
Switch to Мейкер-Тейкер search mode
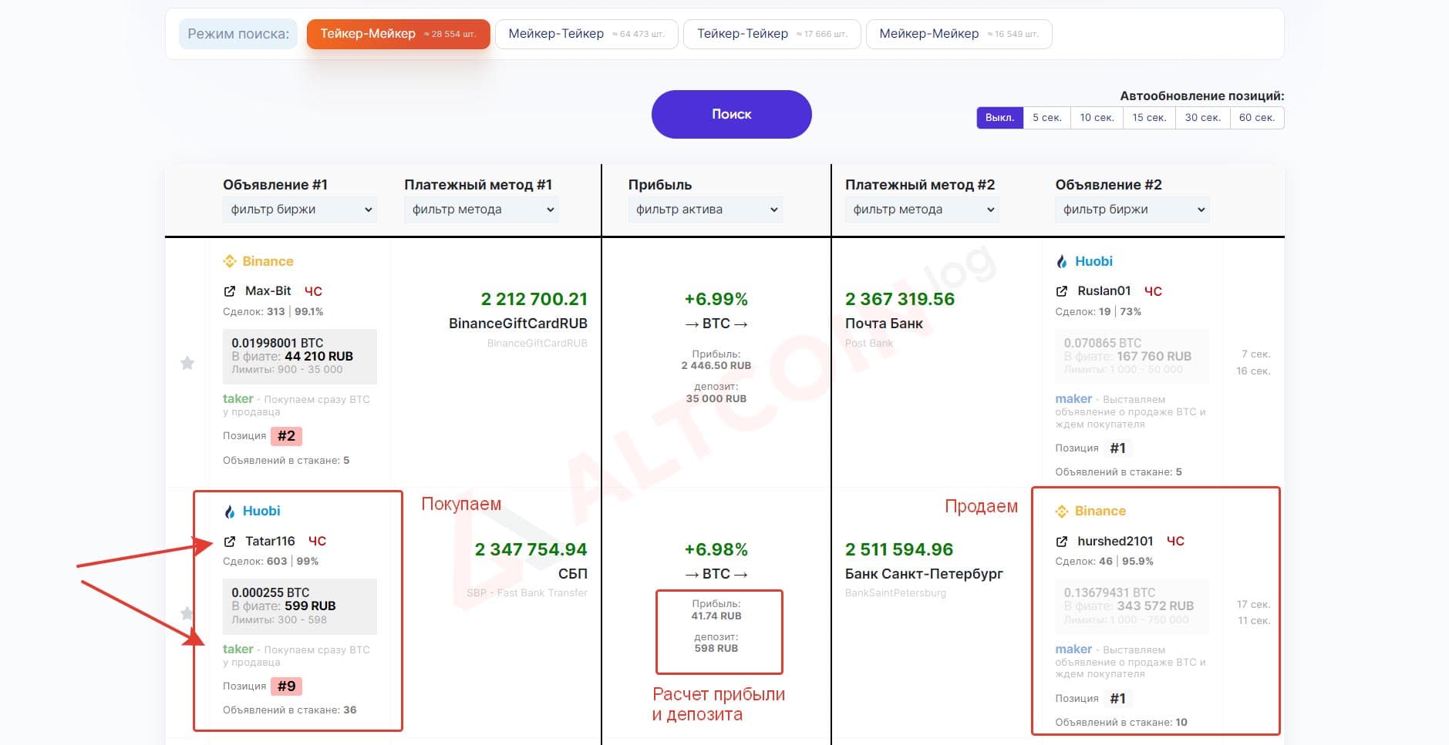pyautogui.click(x=587, y=34)
